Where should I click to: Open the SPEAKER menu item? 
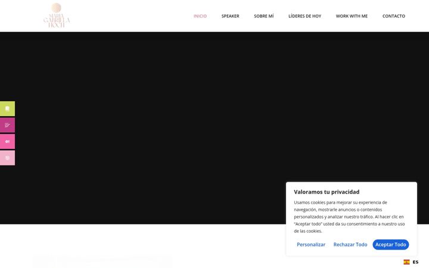click(231, 16)
